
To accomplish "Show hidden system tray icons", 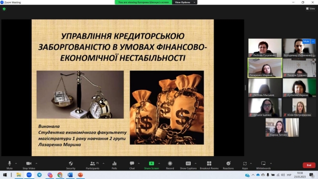I will [x=253, y=175].
